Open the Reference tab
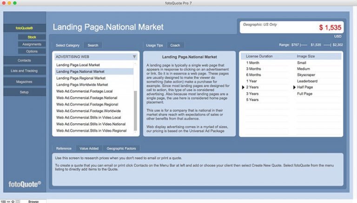This screenshot has height=203, width=357. tap(64, 148)
